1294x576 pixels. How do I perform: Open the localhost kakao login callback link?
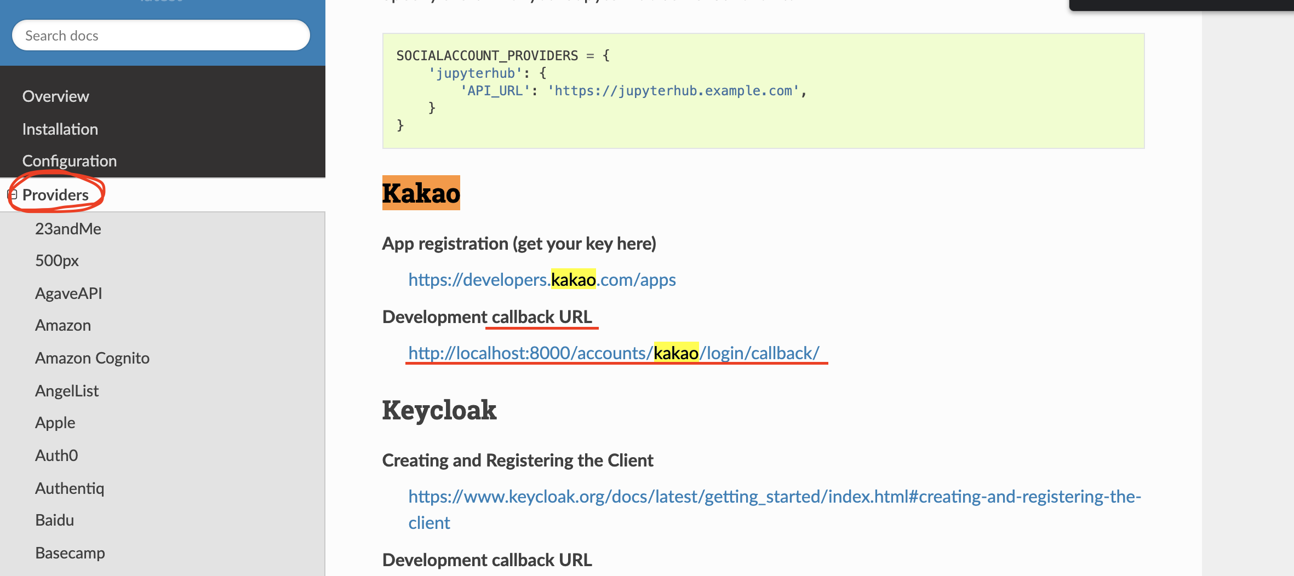click(614, 353)
